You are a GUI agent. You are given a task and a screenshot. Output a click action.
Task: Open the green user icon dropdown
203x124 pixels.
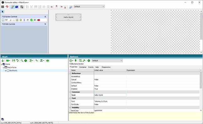tap(42, 61)
